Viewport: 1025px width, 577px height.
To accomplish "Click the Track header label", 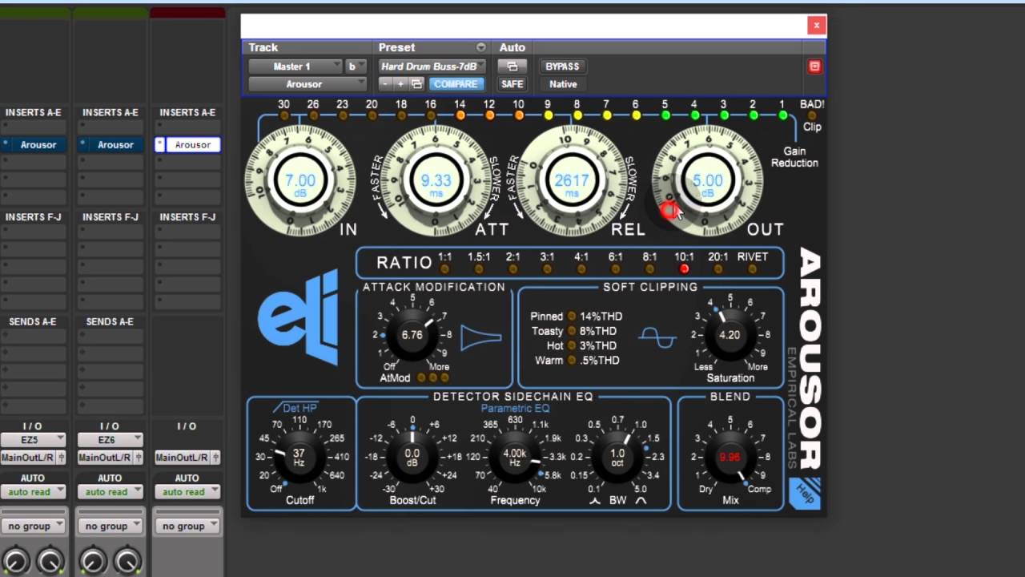I will click(263, 48).
